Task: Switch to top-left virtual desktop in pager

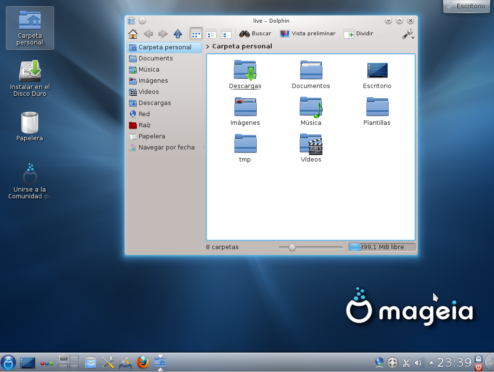Action: pyautogui.click(x=63, y=358)
